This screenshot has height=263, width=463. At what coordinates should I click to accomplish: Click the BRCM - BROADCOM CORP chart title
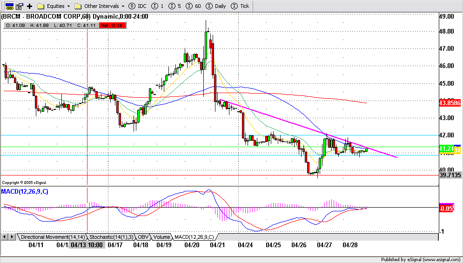pyautogui.click(x=74, y=17)
